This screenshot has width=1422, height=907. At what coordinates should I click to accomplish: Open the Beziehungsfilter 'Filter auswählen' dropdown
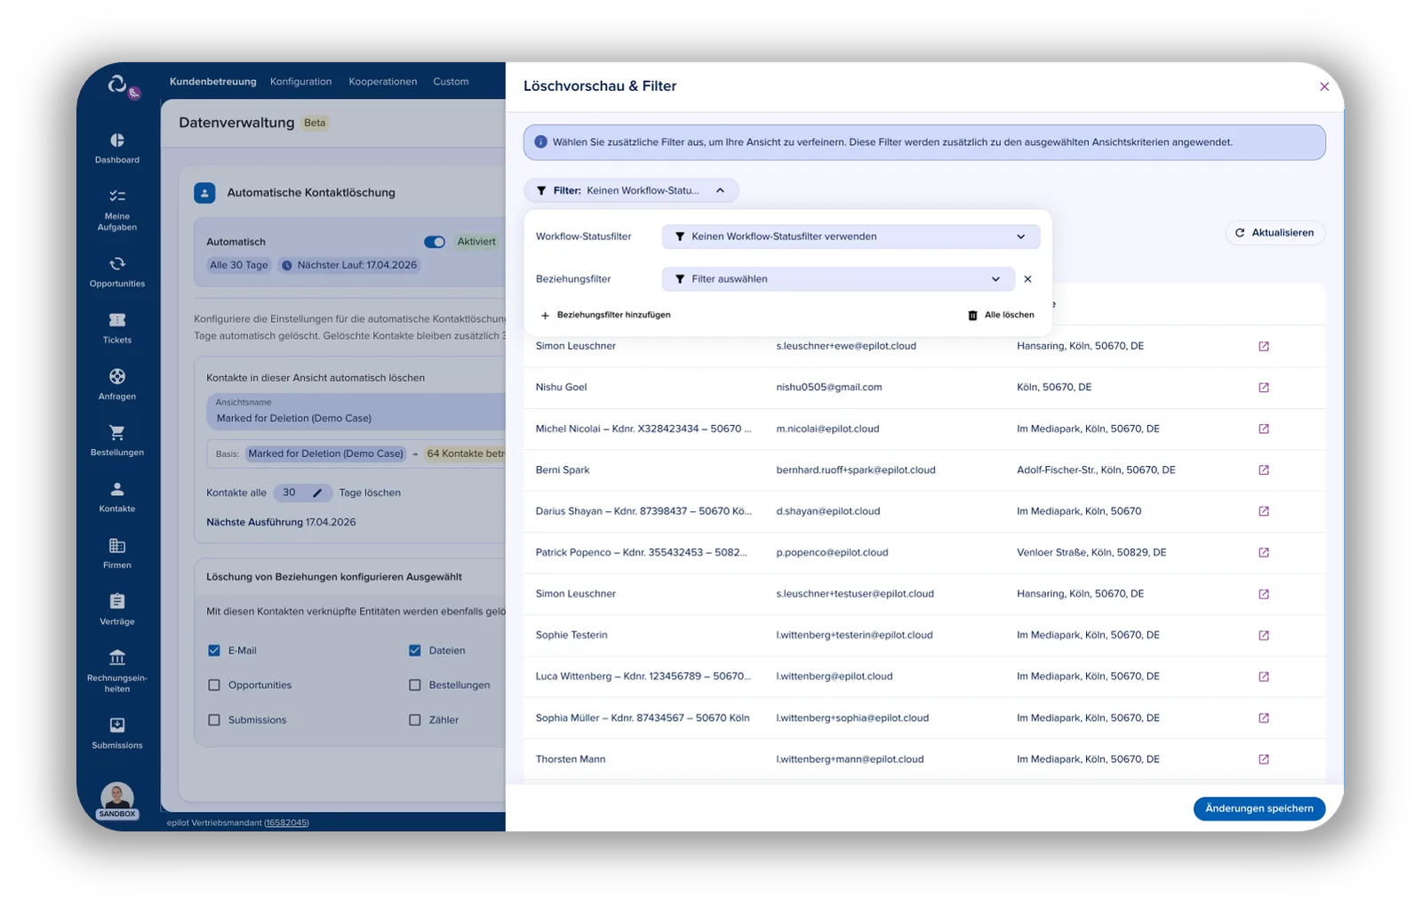coord(838,279)
